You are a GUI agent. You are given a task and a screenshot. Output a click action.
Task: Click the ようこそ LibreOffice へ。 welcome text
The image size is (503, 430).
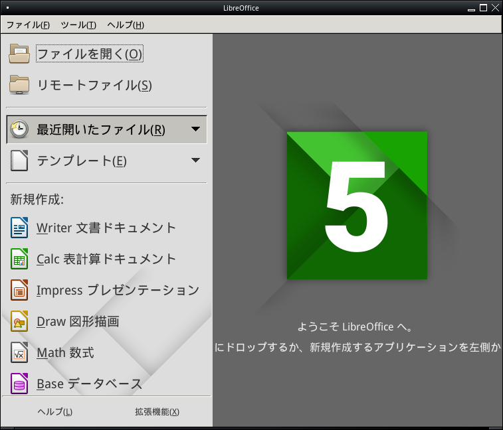tap(355, 326)
